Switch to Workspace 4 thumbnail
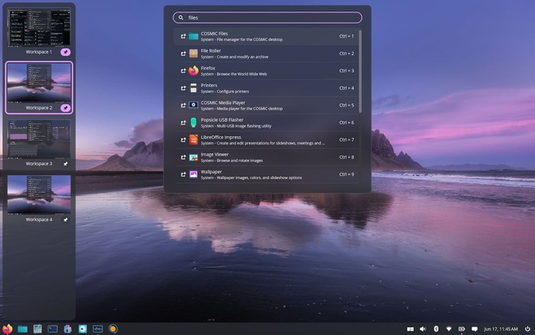The height and width of the screenshot is (335, 535). 39,194
